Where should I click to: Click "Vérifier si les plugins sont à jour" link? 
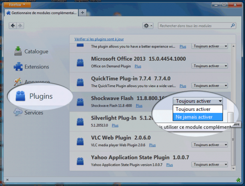click(99, 39)
